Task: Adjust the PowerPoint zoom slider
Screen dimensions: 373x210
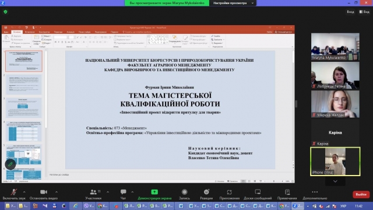Action: 274,181
